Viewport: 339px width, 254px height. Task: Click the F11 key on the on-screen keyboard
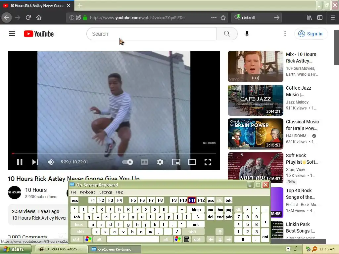[x=192, y=200]
